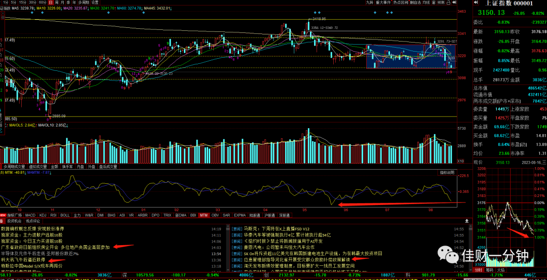Open the 热点回溯 hot topic review
547x280 pixels.
coord(401,3)
